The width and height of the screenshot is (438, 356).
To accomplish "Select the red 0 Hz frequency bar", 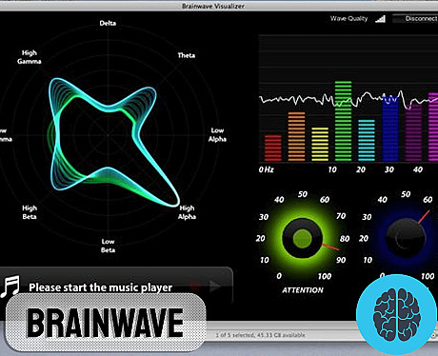I will (273, 148).
